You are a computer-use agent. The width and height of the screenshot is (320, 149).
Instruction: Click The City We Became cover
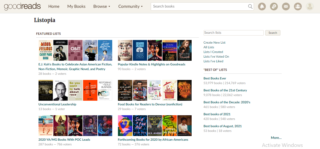pyautogui.click(x=155, y=126)
